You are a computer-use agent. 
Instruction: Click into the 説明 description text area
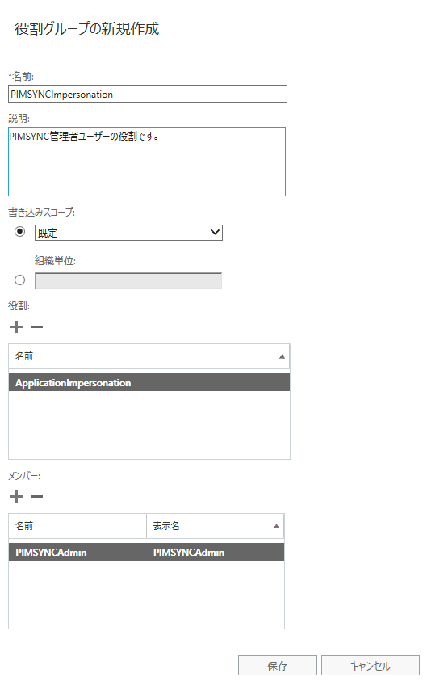[x=147, y=162]
